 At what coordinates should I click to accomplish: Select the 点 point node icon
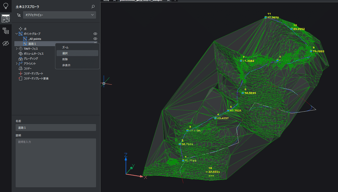20,29
